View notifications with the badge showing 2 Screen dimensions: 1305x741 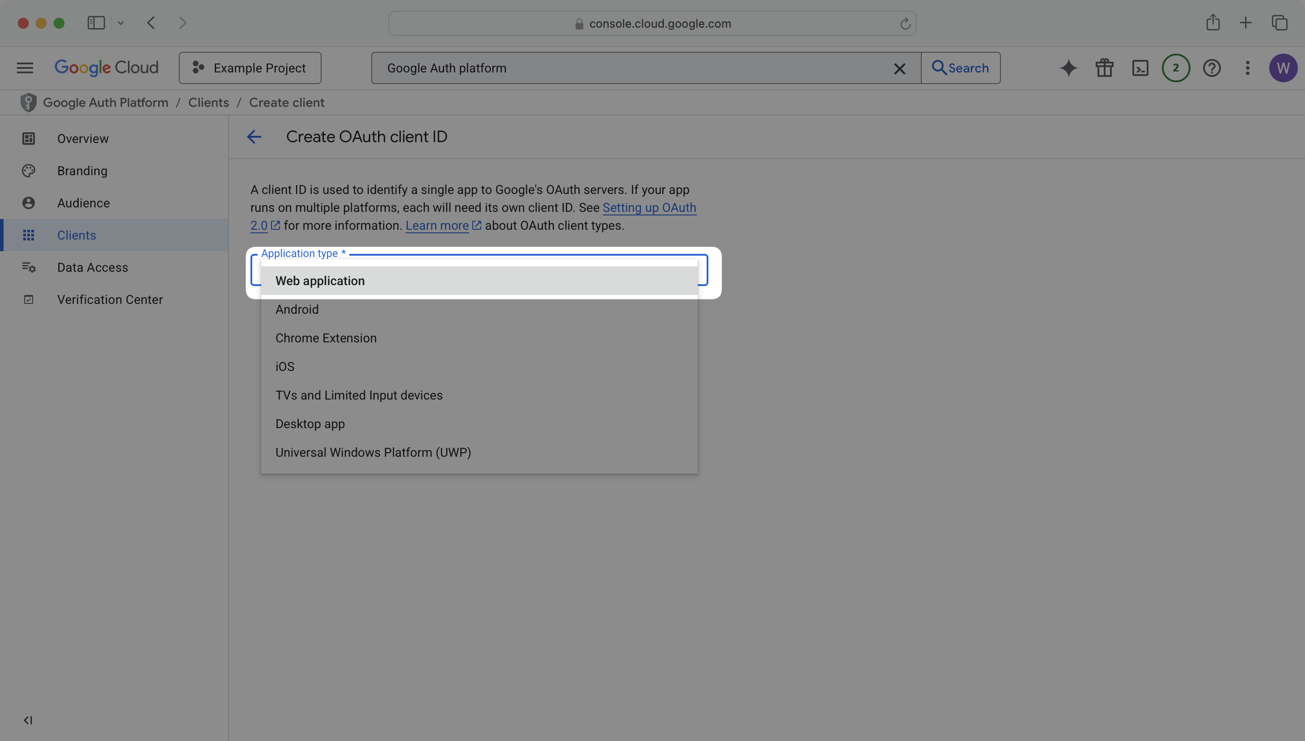(1176, 67)
